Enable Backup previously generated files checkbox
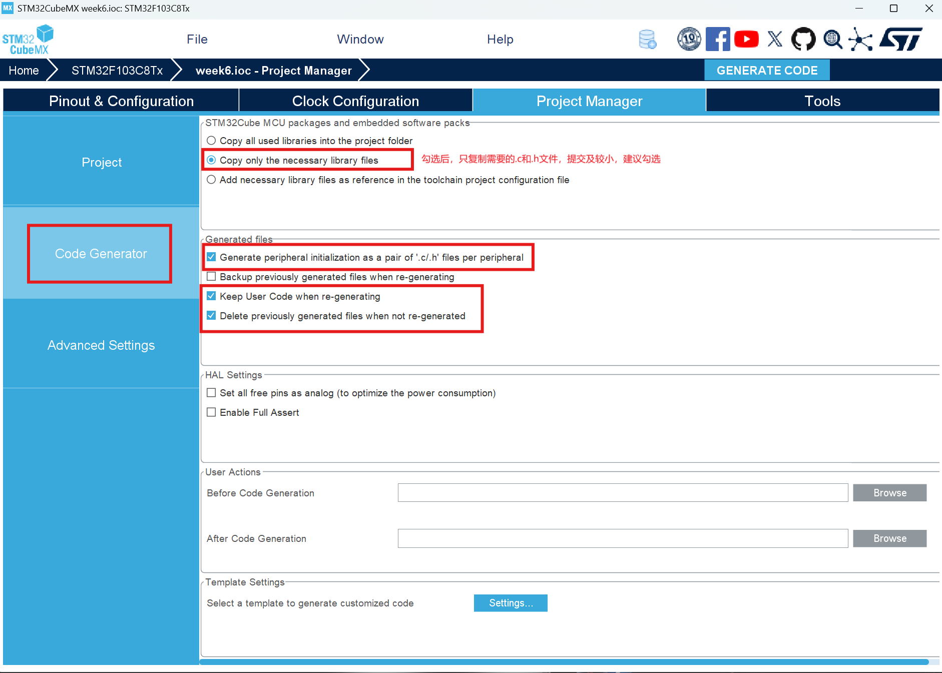Image resolution: width=942 pixels, height=673 pixels. [x=211, y=277]
